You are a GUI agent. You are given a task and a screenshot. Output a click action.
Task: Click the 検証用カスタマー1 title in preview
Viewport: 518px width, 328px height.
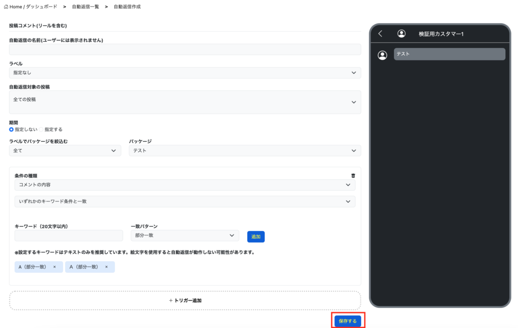441,34
